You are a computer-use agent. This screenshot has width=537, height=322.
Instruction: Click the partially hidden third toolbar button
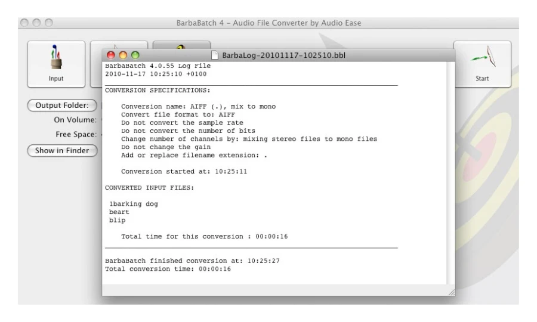181,45
